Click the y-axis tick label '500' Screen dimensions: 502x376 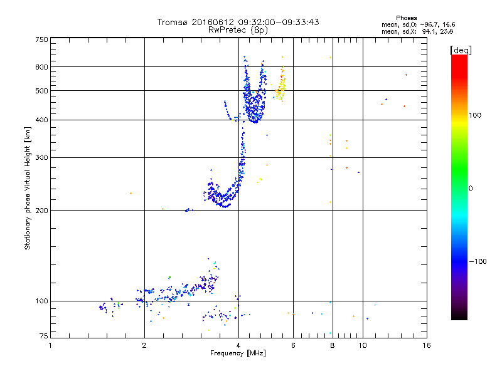pyautogui.click(x=41, y=91)
